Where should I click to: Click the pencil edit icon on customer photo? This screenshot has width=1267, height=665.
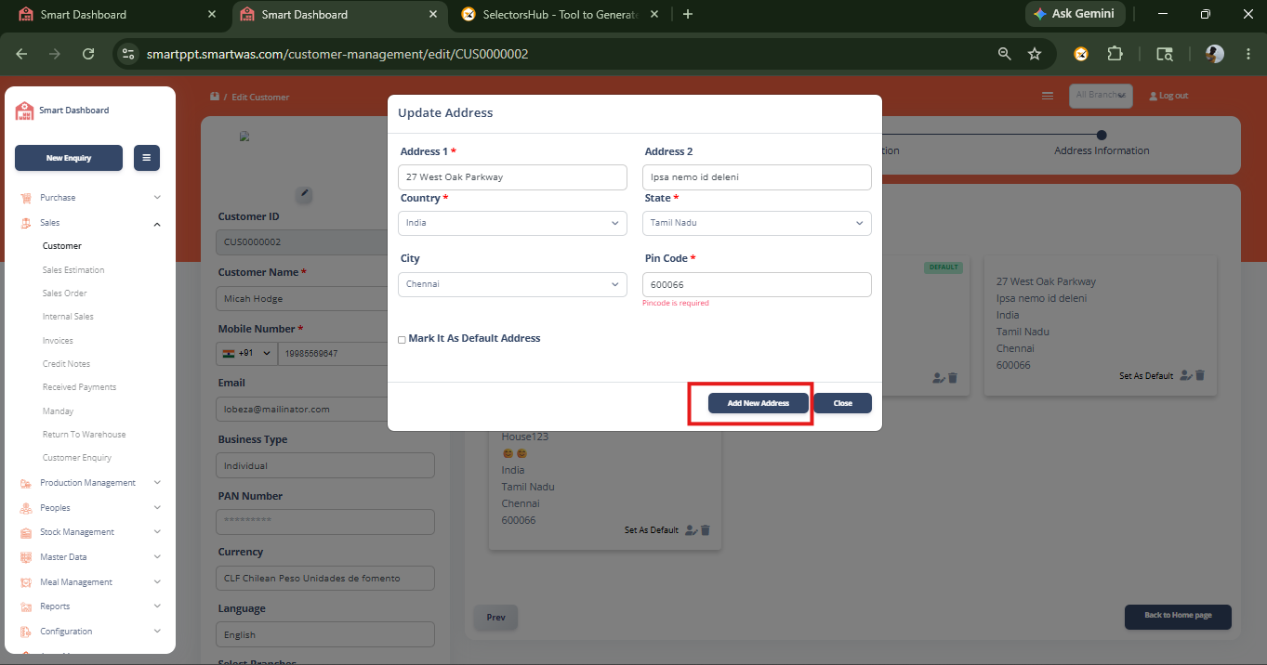pos(304,194)
